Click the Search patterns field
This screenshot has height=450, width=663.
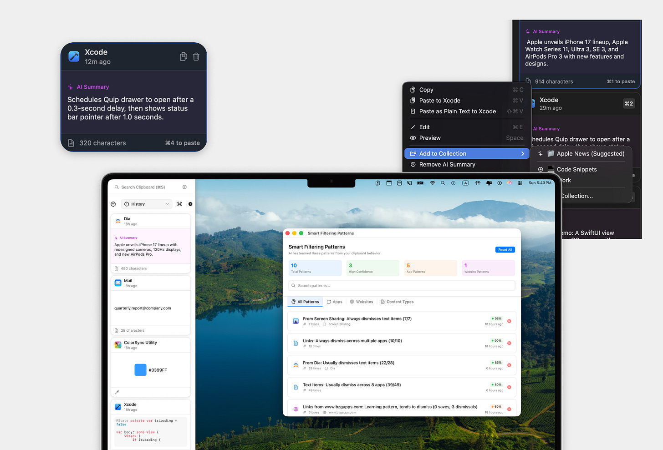point(402,286)
